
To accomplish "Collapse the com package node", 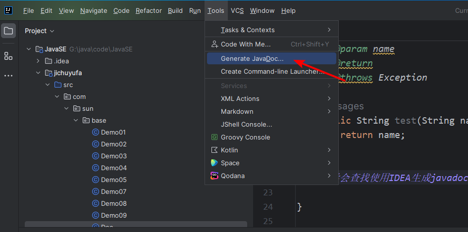I will (57, 96).
